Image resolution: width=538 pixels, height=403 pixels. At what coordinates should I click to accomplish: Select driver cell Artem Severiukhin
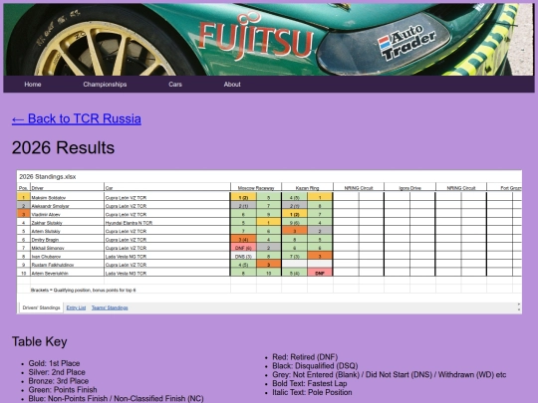pyautogui.click(x=68, y=273)
